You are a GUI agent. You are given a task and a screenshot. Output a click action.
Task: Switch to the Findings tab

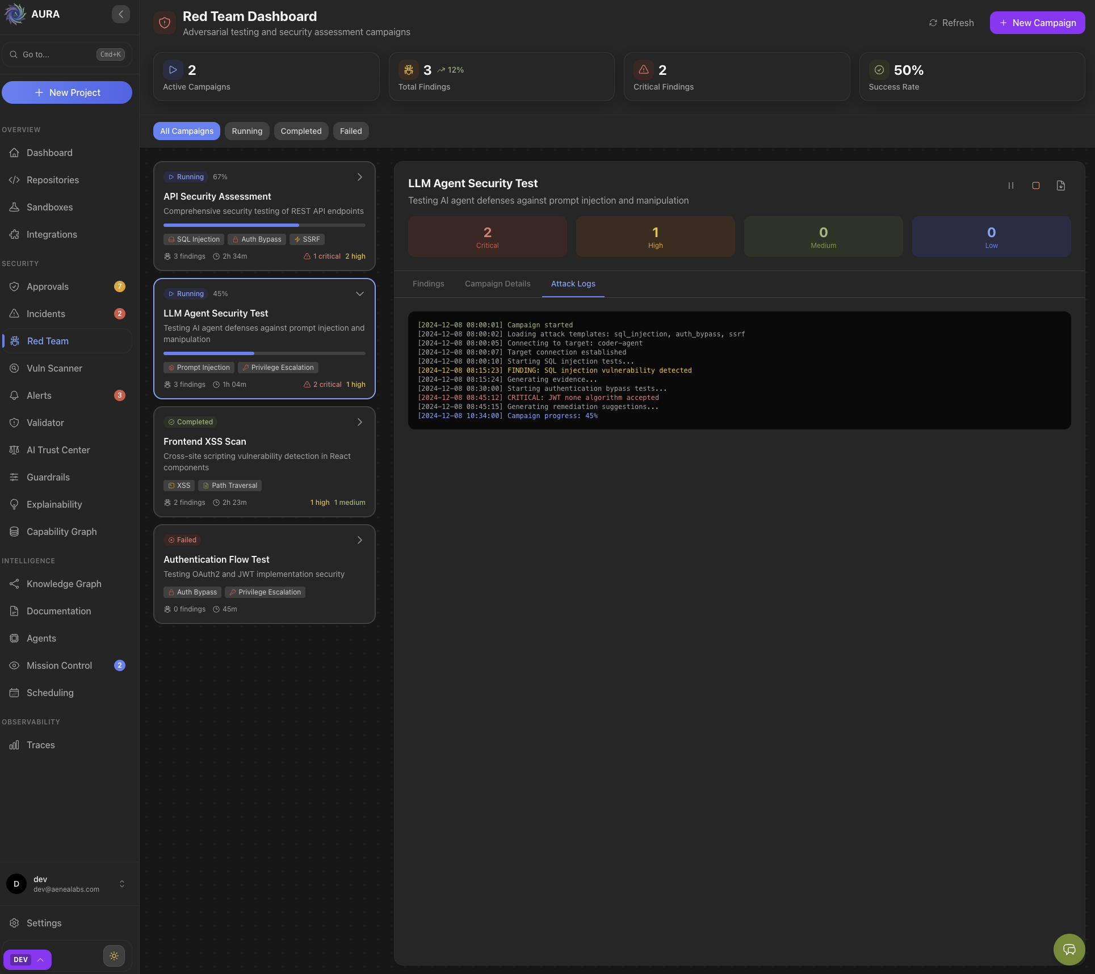pyautogui.click(x=429, y=284)
